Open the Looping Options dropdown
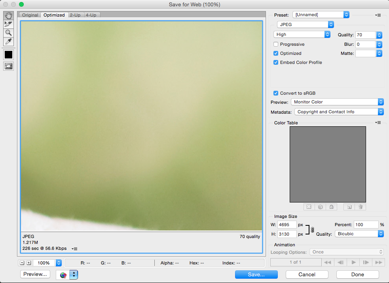Image resolution: width=389 pixels, height=283 pixels. [347, 252]
